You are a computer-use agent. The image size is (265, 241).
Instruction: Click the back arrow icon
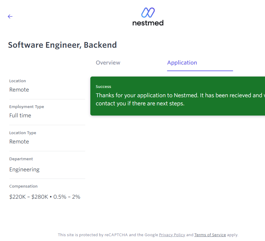coord(10,17)
